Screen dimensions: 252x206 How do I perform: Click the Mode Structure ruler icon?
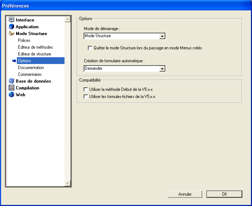(11, 34)
